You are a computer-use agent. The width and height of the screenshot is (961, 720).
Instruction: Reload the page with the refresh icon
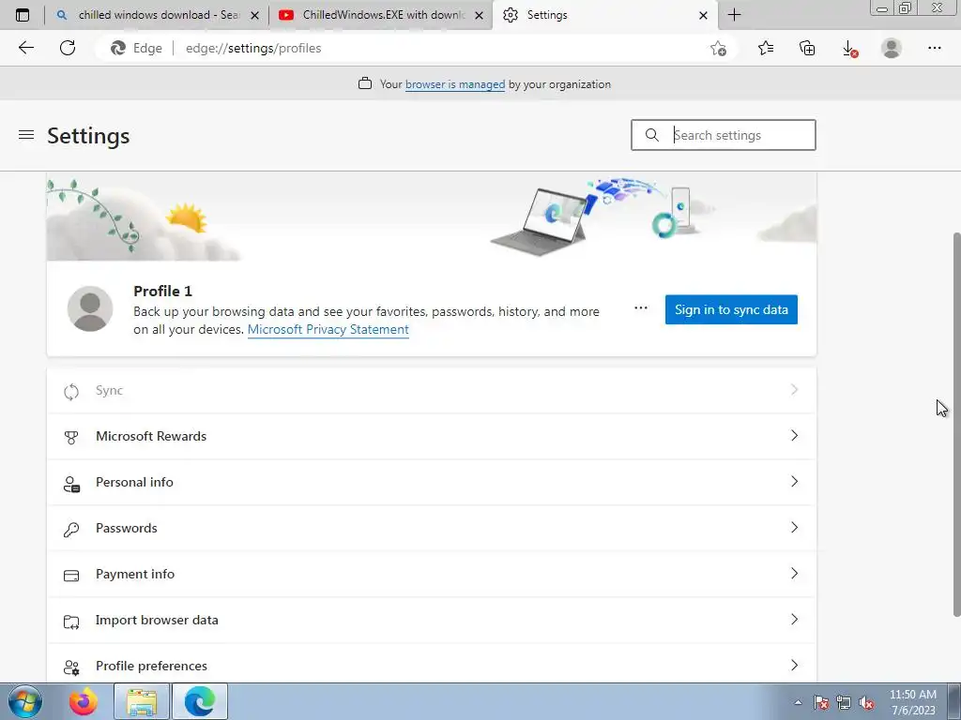click(68, 48)
